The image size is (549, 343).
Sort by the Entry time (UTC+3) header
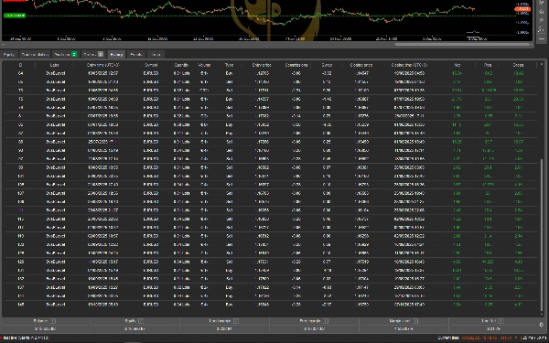102,65
